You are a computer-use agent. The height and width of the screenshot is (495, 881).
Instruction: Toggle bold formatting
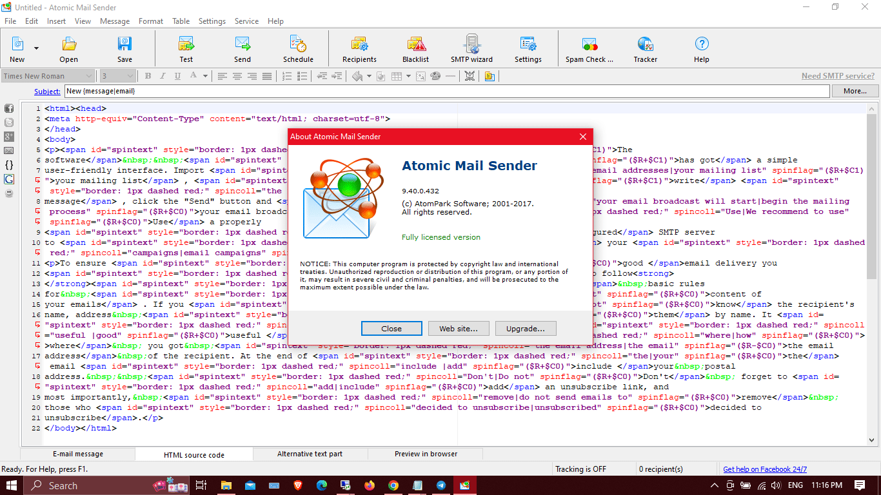pyautogui.click(x=148, y=76)
